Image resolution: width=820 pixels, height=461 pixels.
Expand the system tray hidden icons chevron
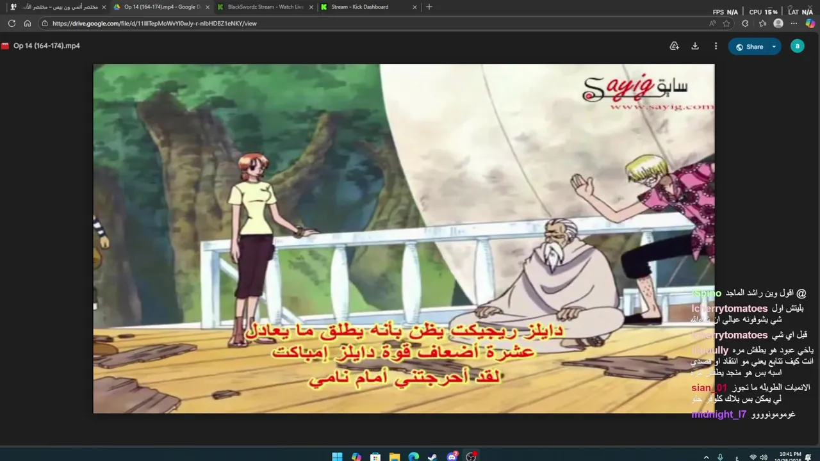pos(706,457)
